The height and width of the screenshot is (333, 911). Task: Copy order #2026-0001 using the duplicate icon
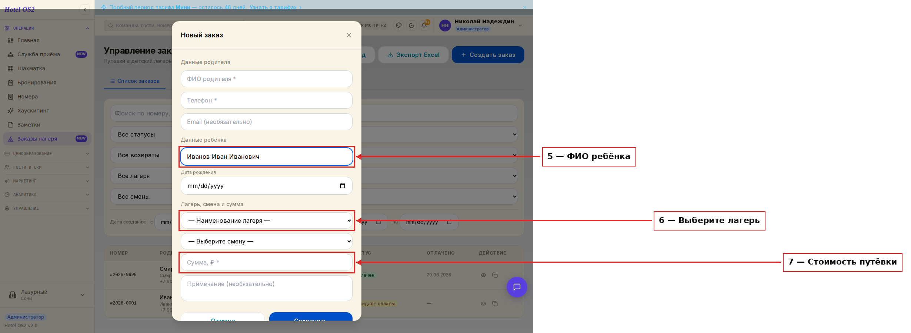coord(495,303)
